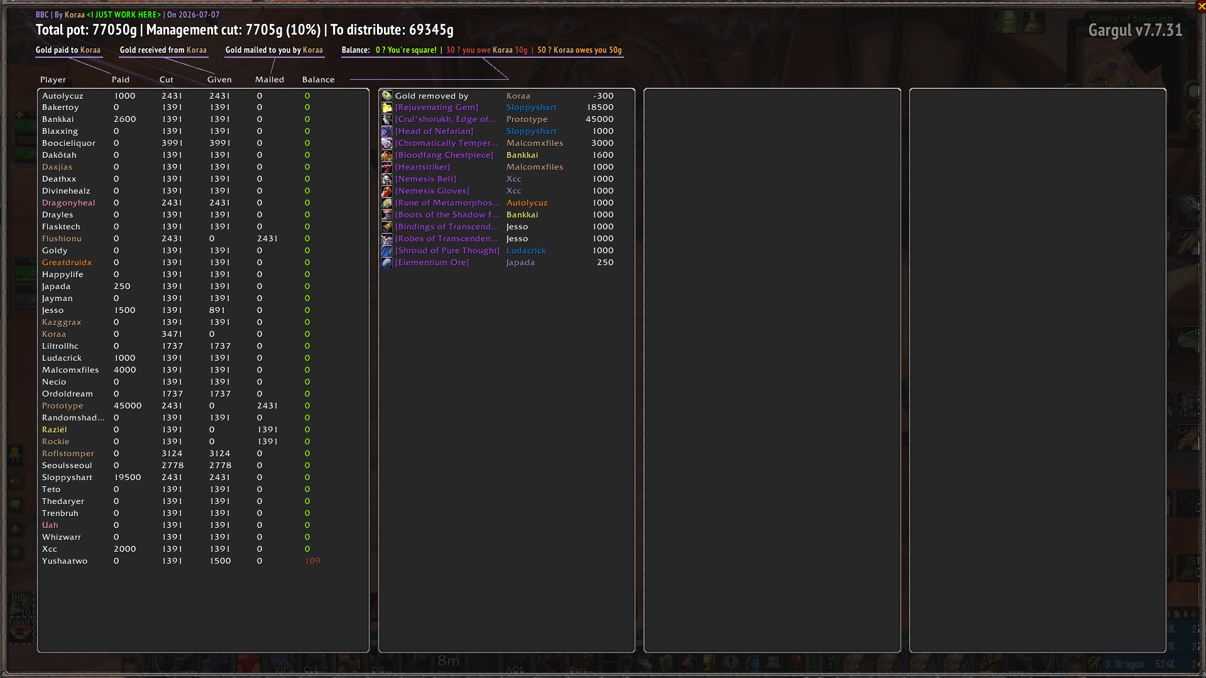The image size is (1206, 678).
Task: Click the gold coin icon beside Gold removed by
Action: [x=386, y=96]
